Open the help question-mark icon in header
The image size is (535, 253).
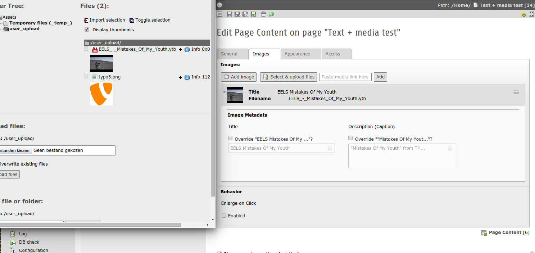pyautogui.click(x=219, y=5)
